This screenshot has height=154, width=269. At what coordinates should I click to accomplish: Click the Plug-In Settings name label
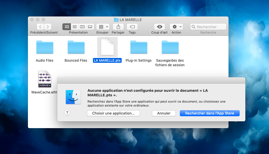138,61
